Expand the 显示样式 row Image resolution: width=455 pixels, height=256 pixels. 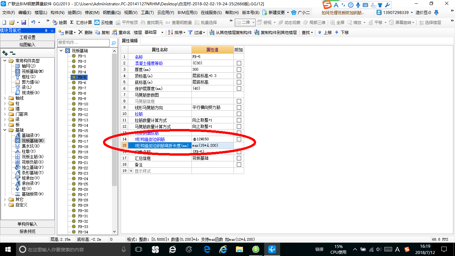131,171
